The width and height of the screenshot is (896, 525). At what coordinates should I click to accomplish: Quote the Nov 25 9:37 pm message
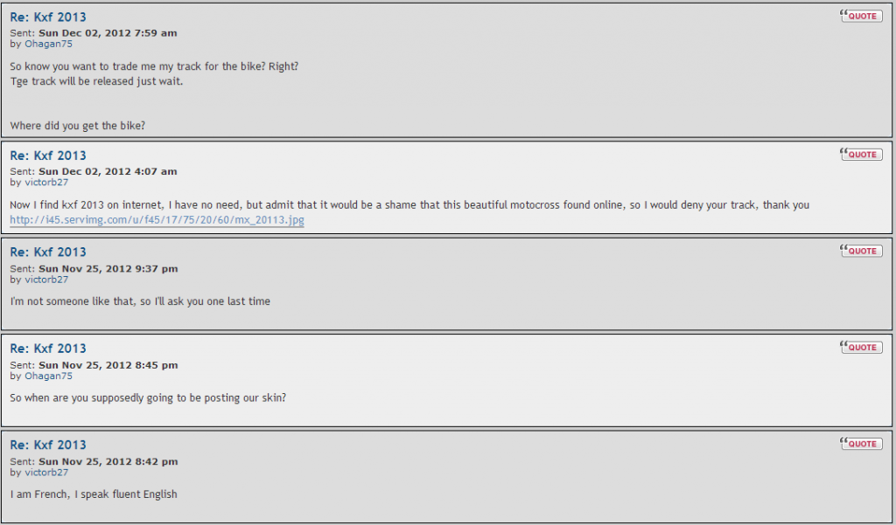[861, 251]
